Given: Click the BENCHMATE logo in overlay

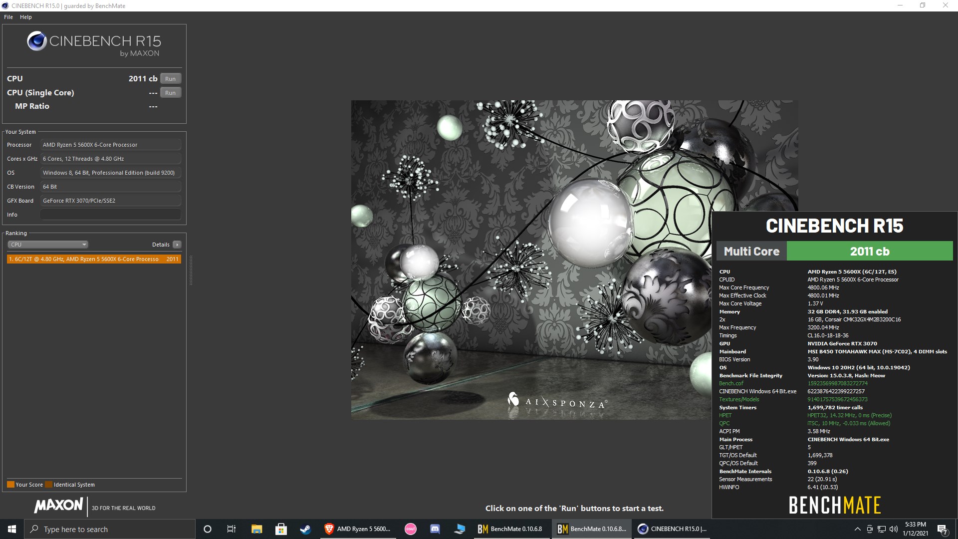Looking at the screenshot, I should tap(835, 505).
